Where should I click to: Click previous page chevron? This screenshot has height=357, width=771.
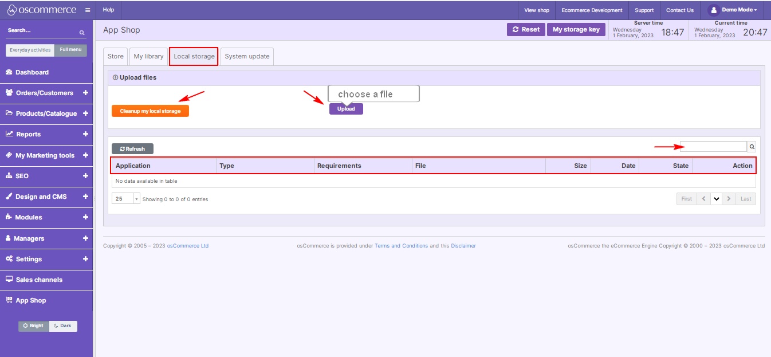[x=703, y=199]
